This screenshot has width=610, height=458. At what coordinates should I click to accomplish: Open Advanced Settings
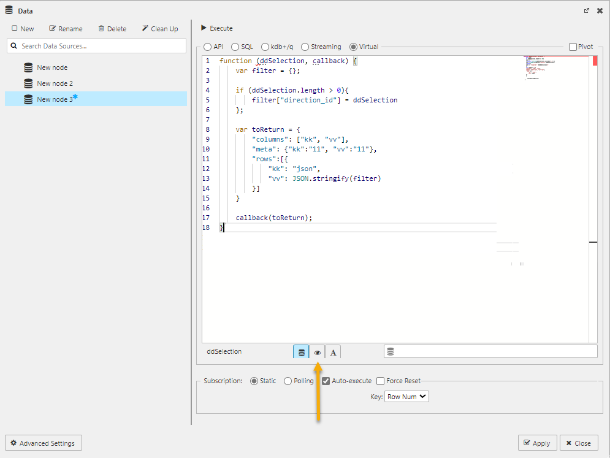point(43,443)
